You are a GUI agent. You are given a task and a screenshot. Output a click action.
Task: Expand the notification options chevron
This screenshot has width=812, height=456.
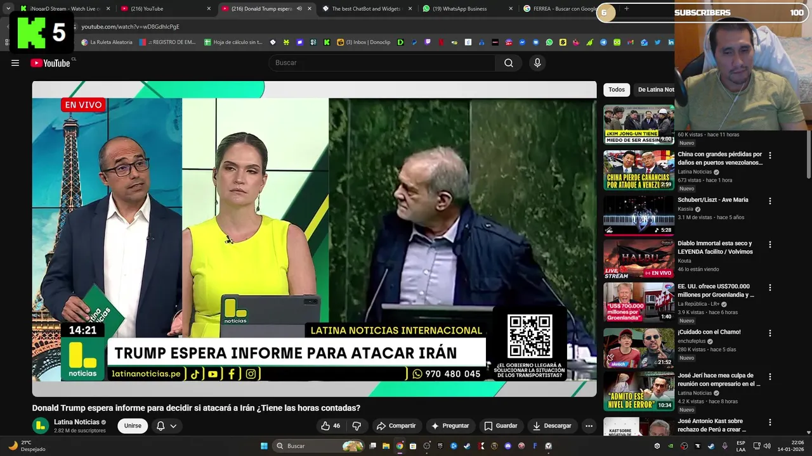click(173, 426)
